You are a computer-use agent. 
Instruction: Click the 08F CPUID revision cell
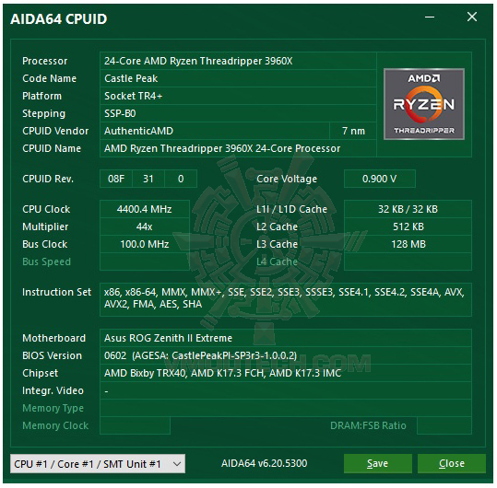pyautogui.click(x=116, y=179)
